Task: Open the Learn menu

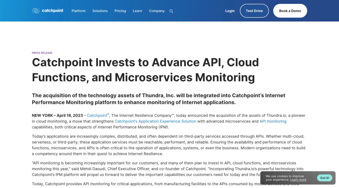Action: coord(138,11)
